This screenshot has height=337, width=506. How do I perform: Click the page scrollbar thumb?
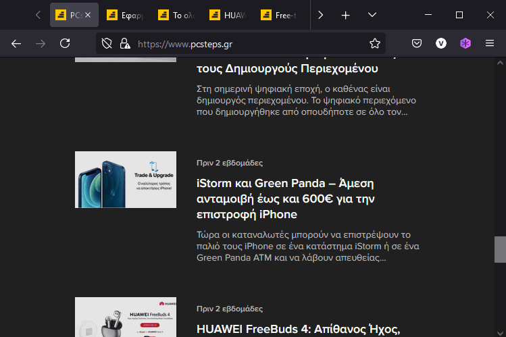500,249
